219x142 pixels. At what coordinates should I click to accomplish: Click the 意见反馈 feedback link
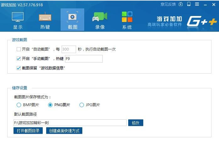click(168, 4)
